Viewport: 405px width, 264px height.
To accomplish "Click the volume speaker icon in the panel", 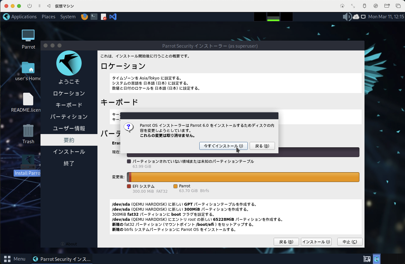I will tap(347, 17).
